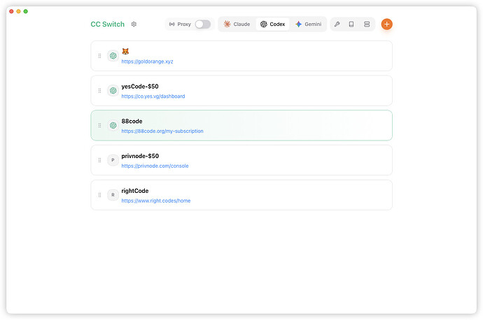The width and height of the screenshot is (483, 320).
Task: Open settings gear next to CC Switch
Action: coord(134,24)
